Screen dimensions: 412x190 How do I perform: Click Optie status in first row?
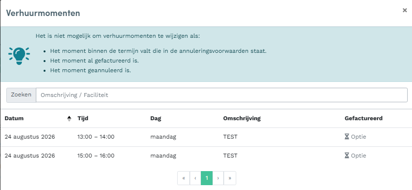358,137
